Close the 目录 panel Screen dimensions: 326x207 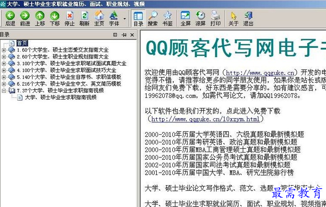132,35
